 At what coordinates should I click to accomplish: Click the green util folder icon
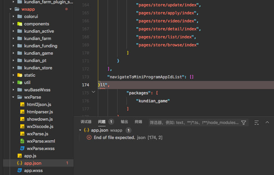[x=20, y=82]
